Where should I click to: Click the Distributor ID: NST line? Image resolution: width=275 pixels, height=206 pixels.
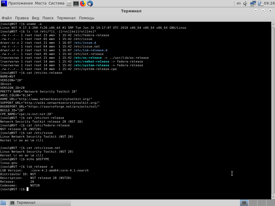tap(18, 174)
